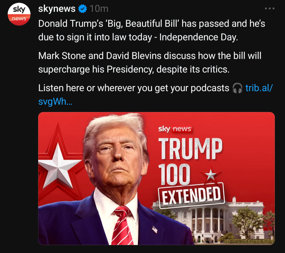285x253 pixels.
Task: Click the American flag lapel pin
Action: click(155, 229)
